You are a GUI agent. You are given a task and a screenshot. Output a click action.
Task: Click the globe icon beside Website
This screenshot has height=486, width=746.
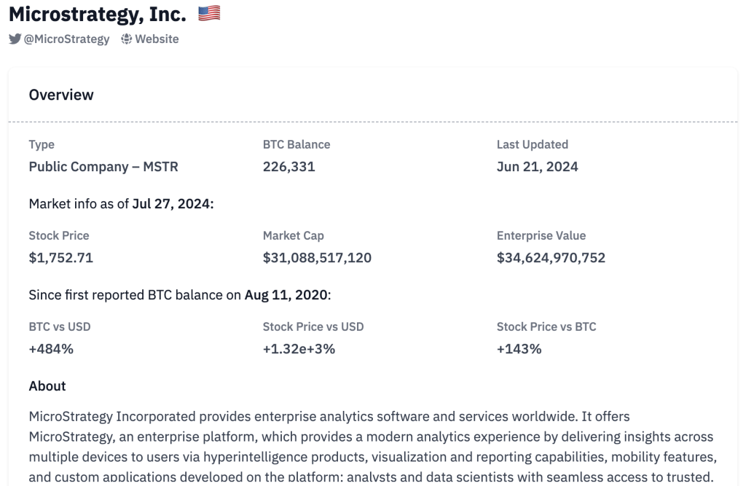pos(126,39)
